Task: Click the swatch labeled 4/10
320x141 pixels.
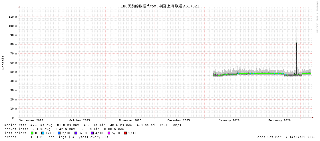Action: pos(92,133)
